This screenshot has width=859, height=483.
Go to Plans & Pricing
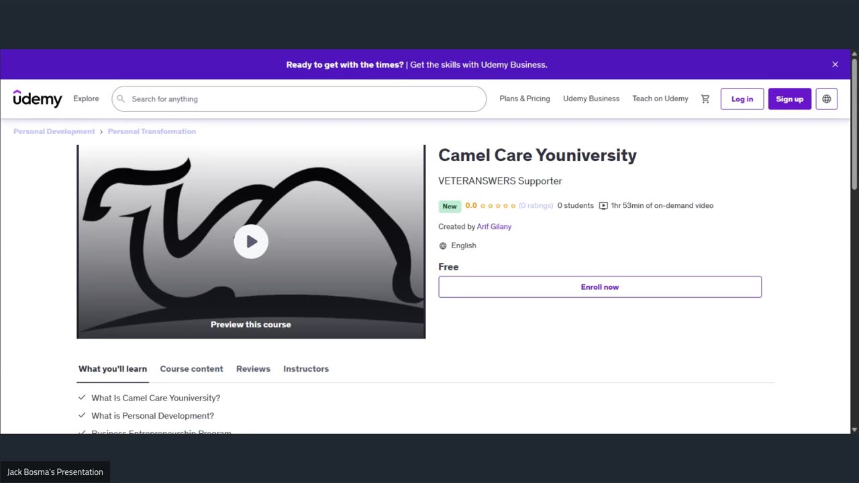(525, 99)
